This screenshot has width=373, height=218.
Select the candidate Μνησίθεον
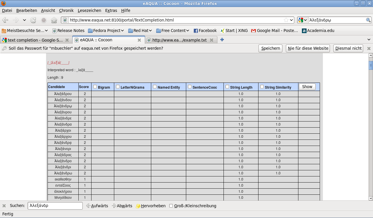pyautogui.click(x=63, y=198)
